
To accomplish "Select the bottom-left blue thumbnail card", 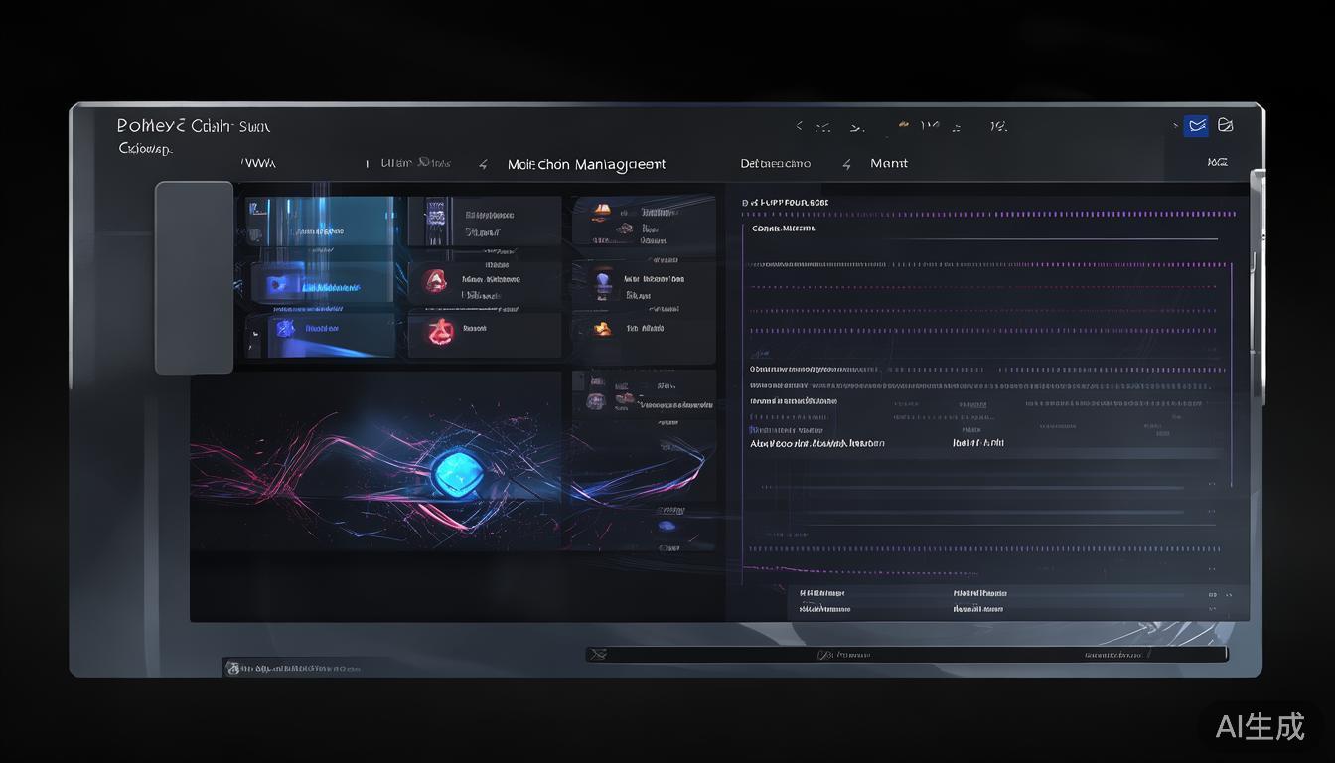I will coord(321,334).
